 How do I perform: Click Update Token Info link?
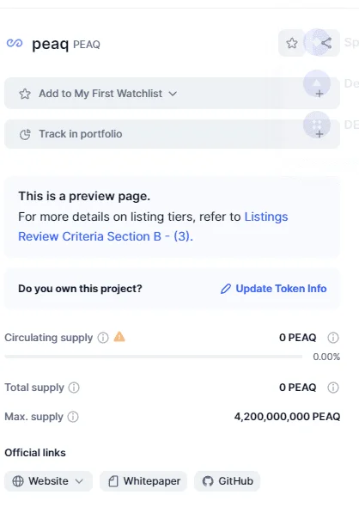274,289
